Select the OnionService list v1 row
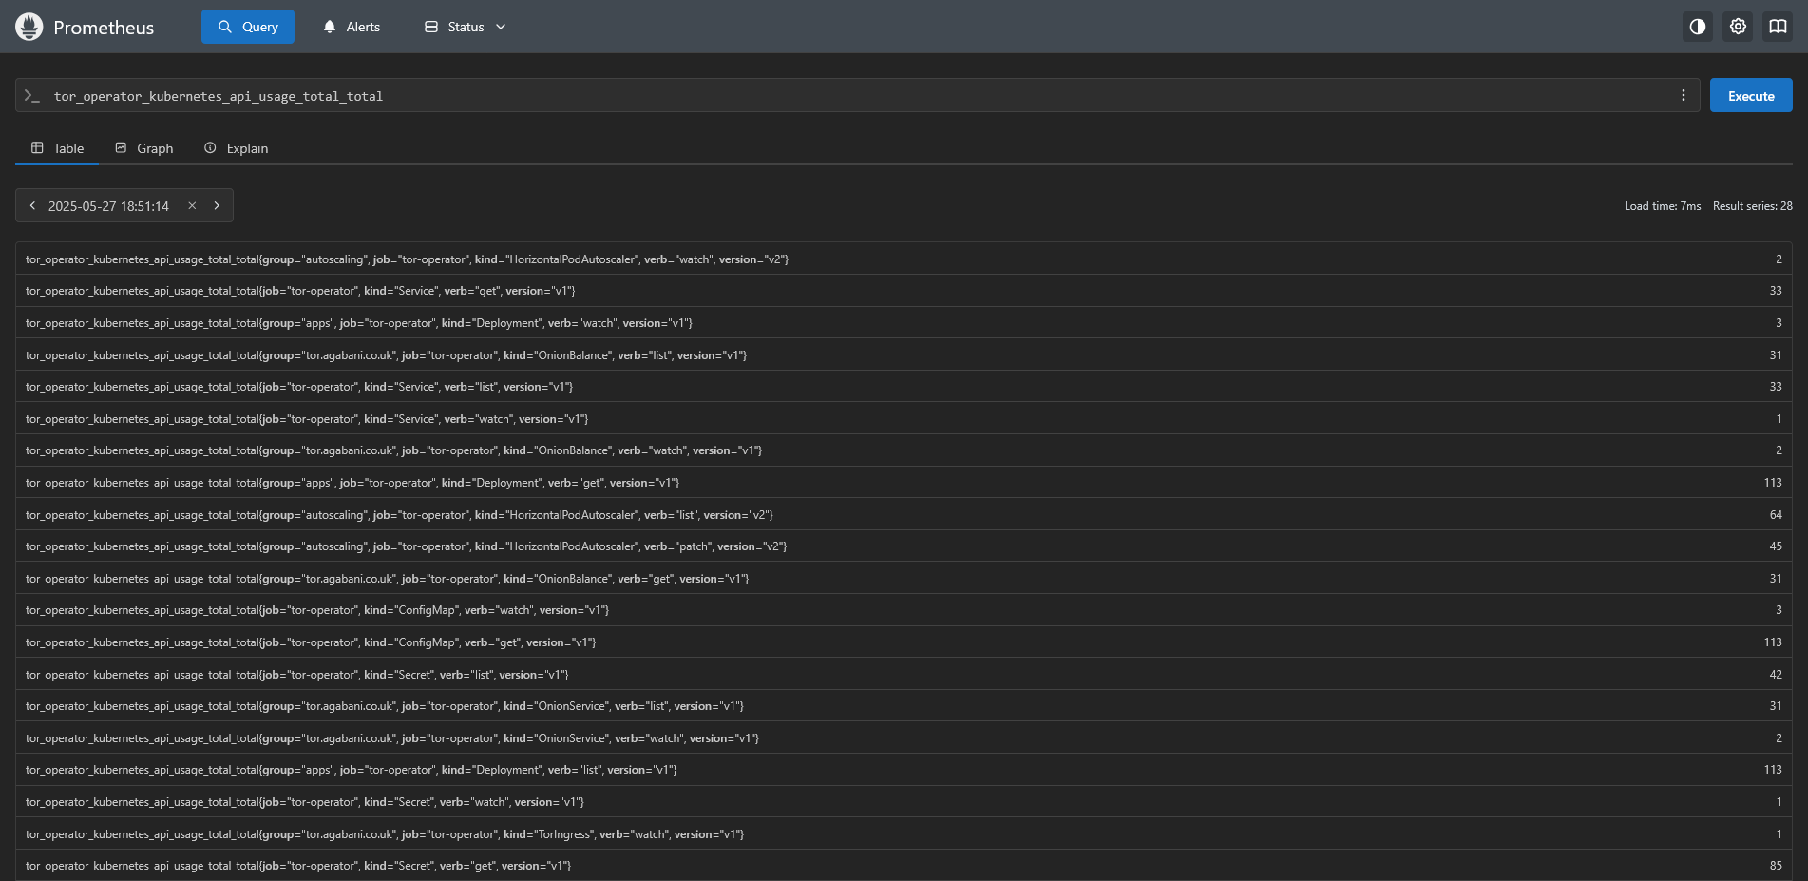The image size is (1808, 881). tap(904, 706)
